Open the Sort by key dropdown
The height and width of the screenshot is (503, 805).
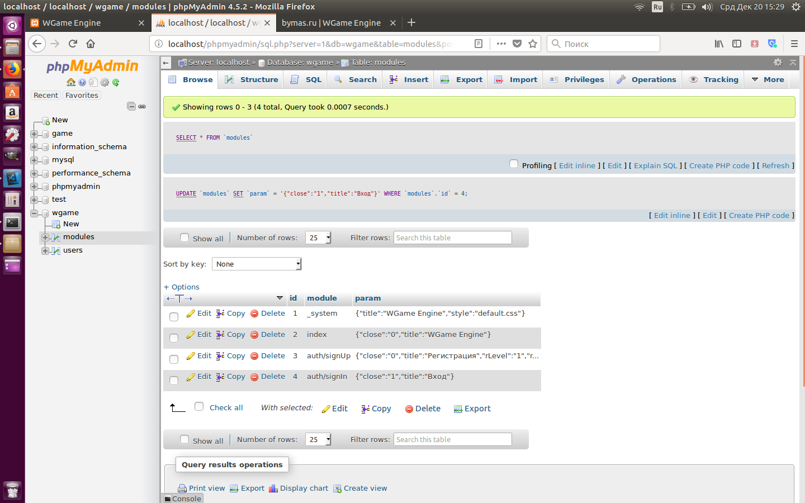[x=257, y=264]
